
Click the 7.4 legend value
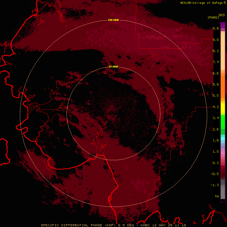[x=216, y=62]
